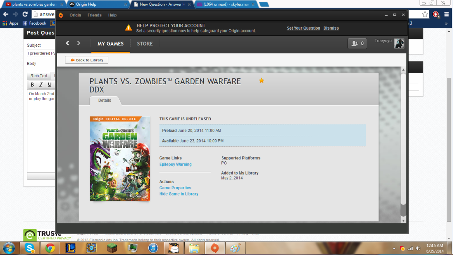Dismiss the security question banner
The image size is (453, 255).
(331, 28)
